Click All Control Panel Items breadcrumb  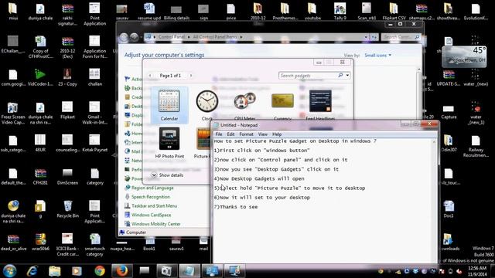215,37
